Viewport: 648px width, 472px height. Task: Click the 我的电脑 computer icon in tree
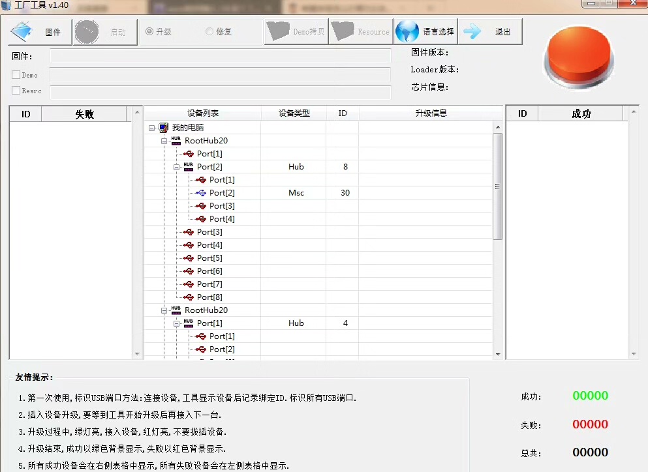pyautogui.click(x=163, y=128)
